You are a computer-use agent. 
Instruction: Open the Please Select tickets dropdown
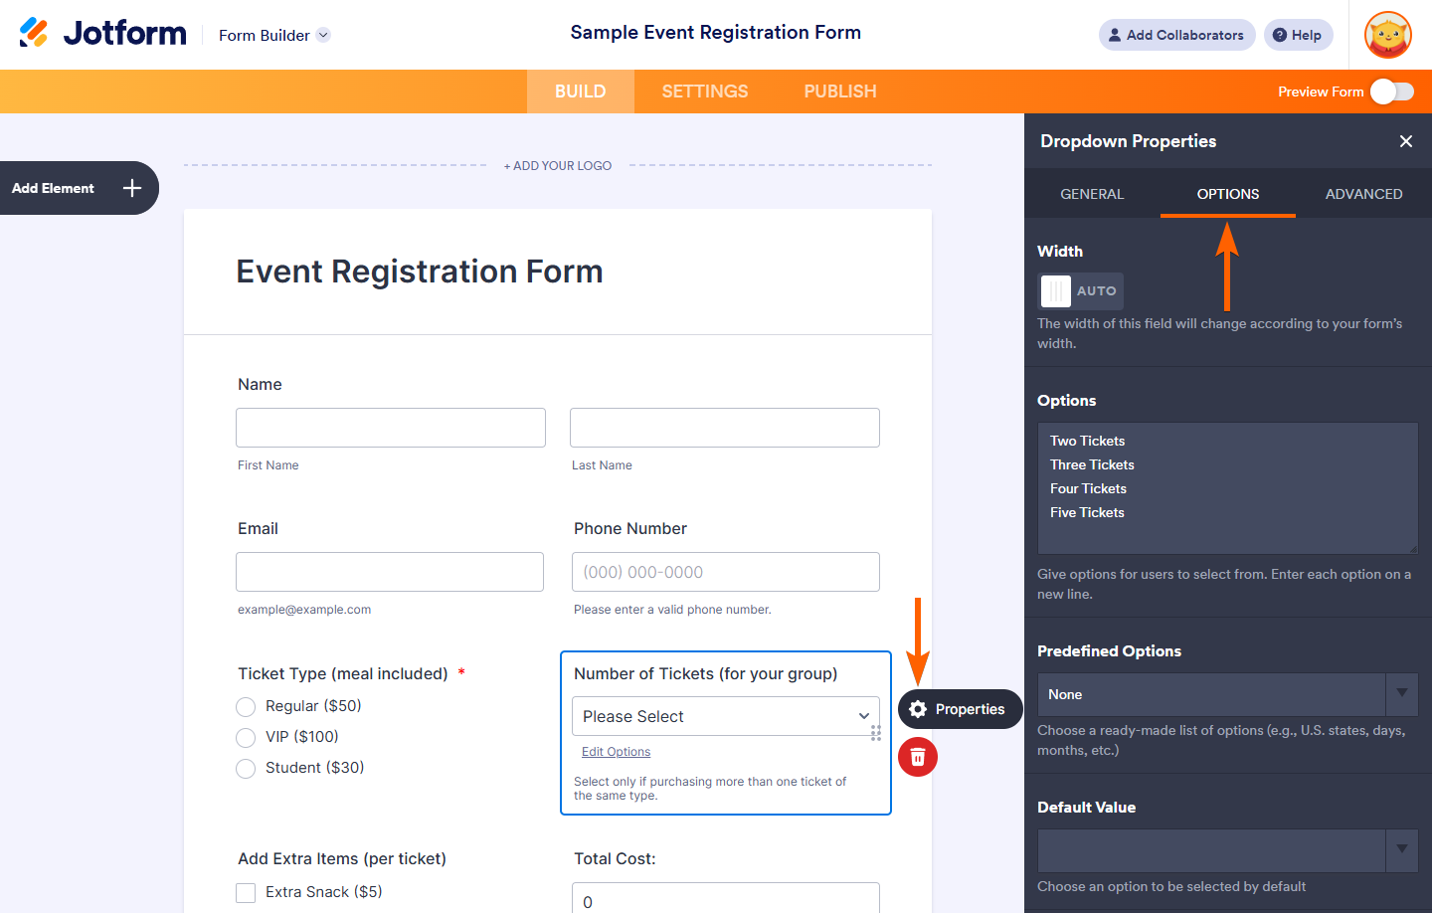tap(725, 716)
